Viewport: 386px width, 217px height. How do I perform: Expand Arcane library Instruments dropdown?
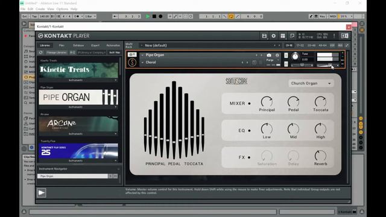point(78,134)
